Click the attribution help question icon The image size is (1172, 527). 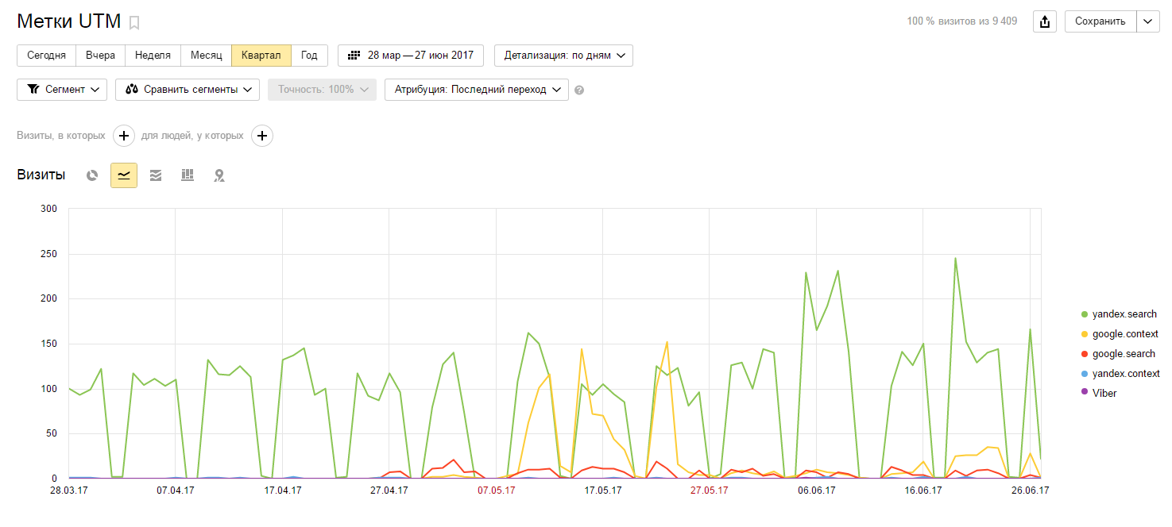579,90
